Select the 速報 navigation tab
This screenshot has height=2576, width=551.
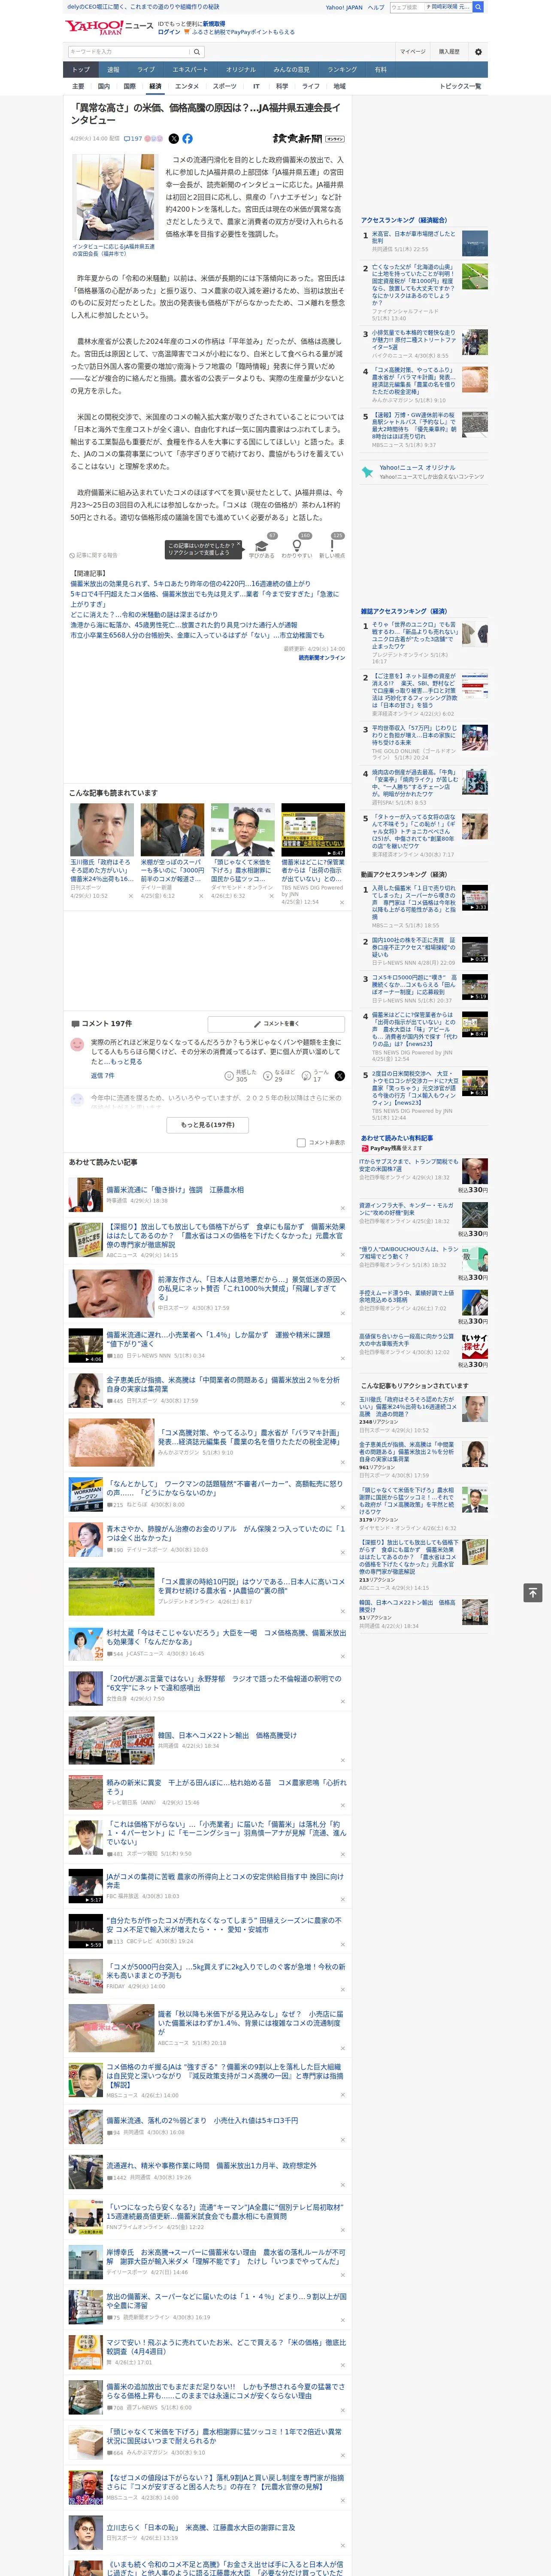point(113,69)
